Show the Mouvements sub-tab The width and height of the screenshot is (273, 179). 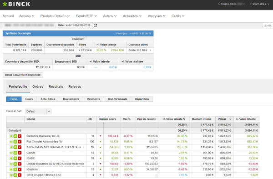click(71, 99)
